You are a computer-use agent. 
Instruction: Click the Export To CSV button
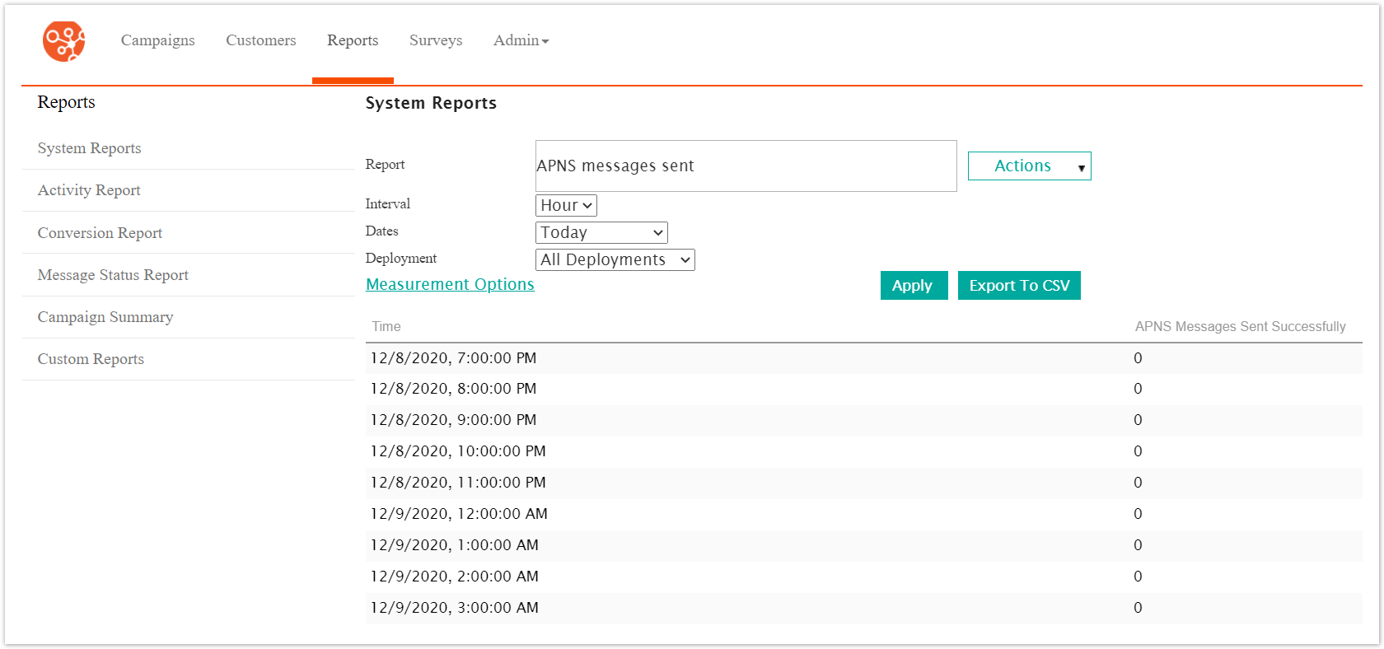tap(1019, 286)
